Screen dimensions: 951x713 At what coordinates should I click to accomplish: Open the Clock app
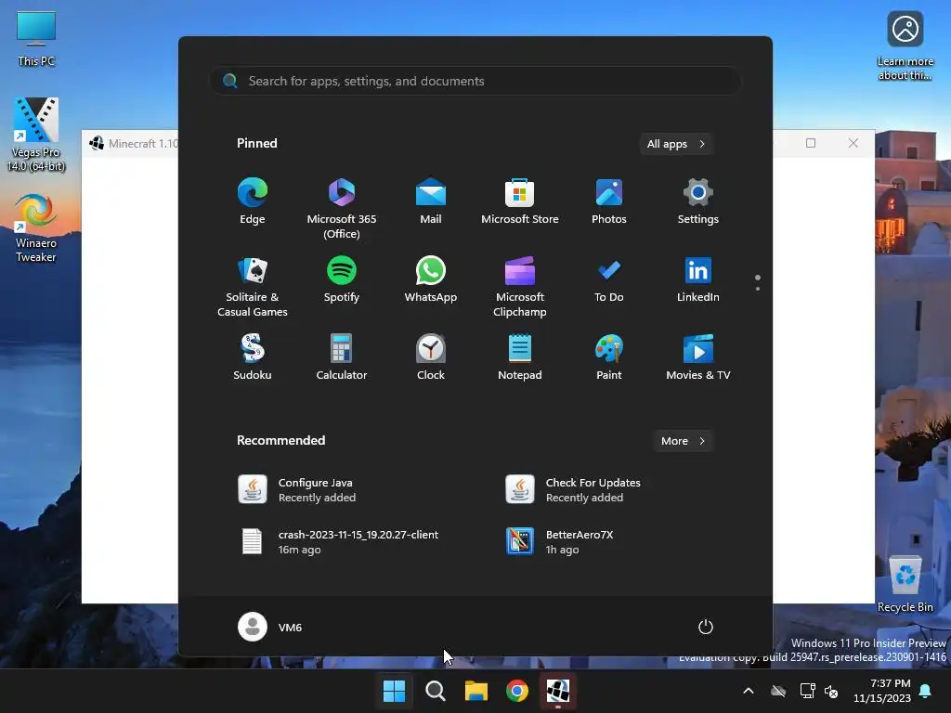point(431,357)
